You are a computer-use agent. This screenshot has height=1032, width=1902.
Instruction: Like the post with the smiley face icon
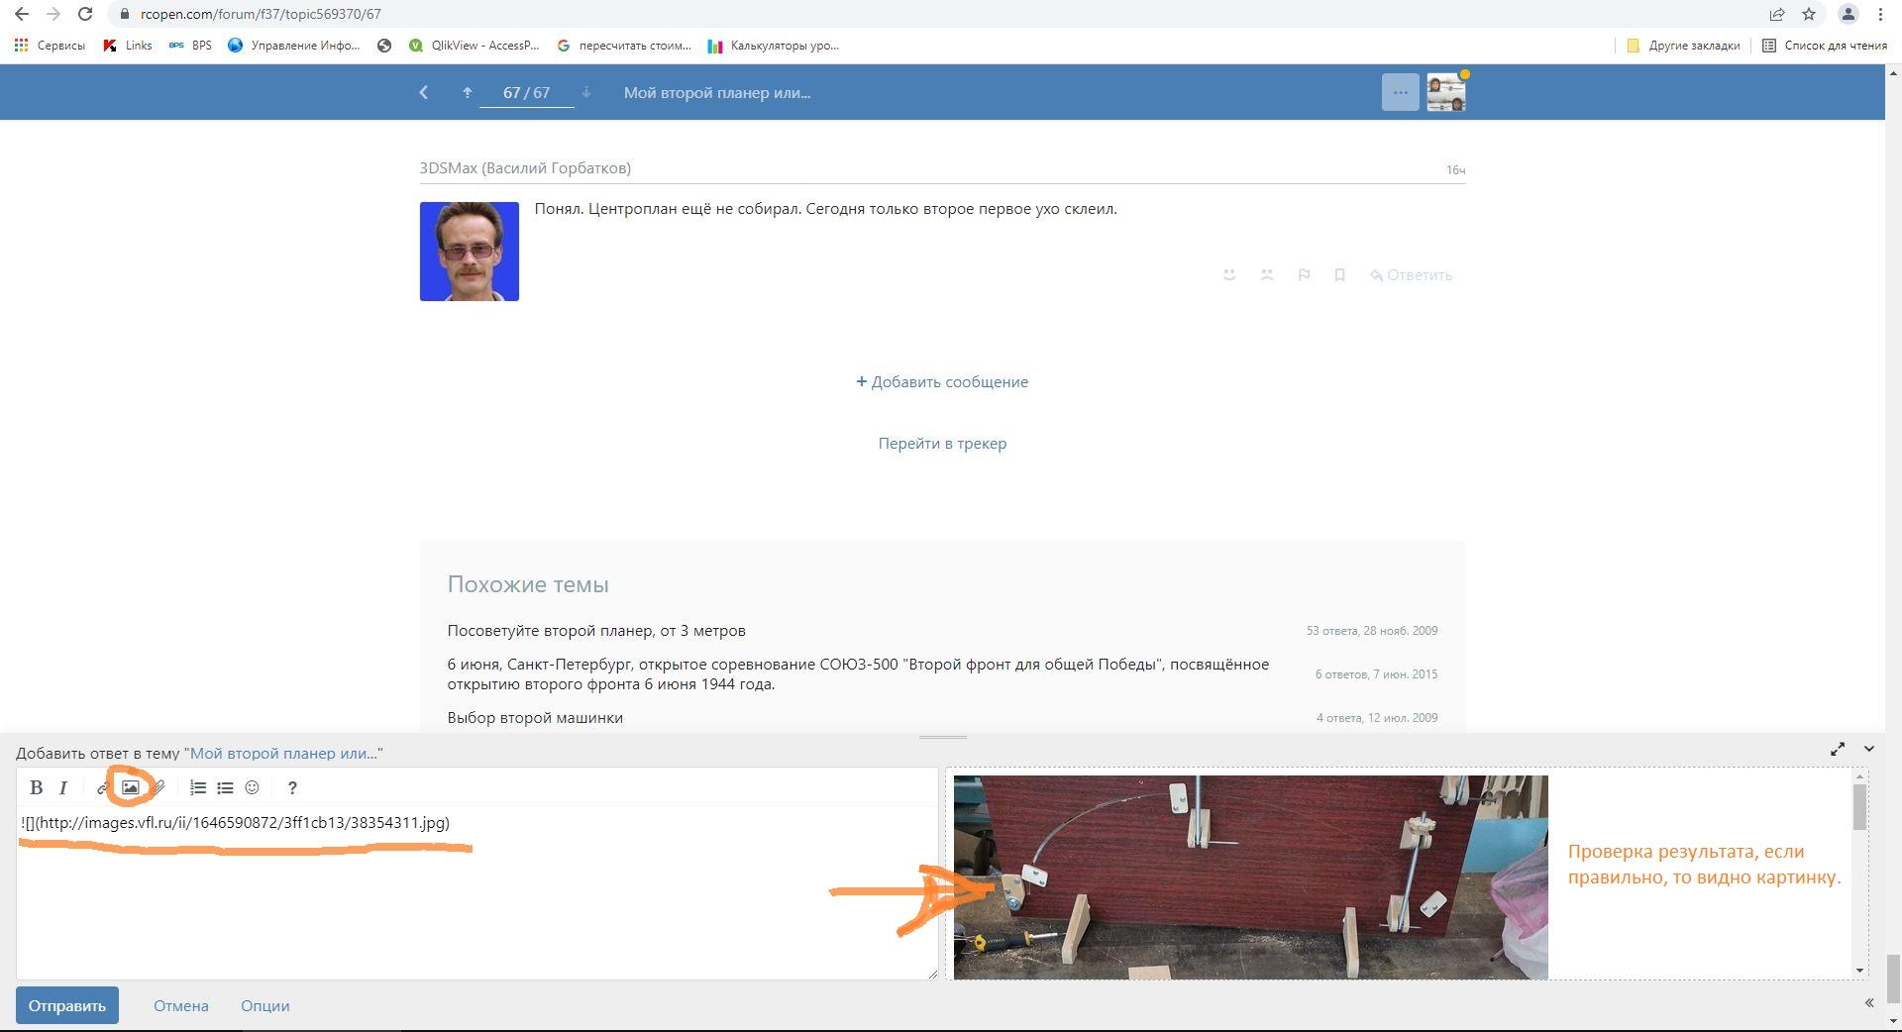1229,275
